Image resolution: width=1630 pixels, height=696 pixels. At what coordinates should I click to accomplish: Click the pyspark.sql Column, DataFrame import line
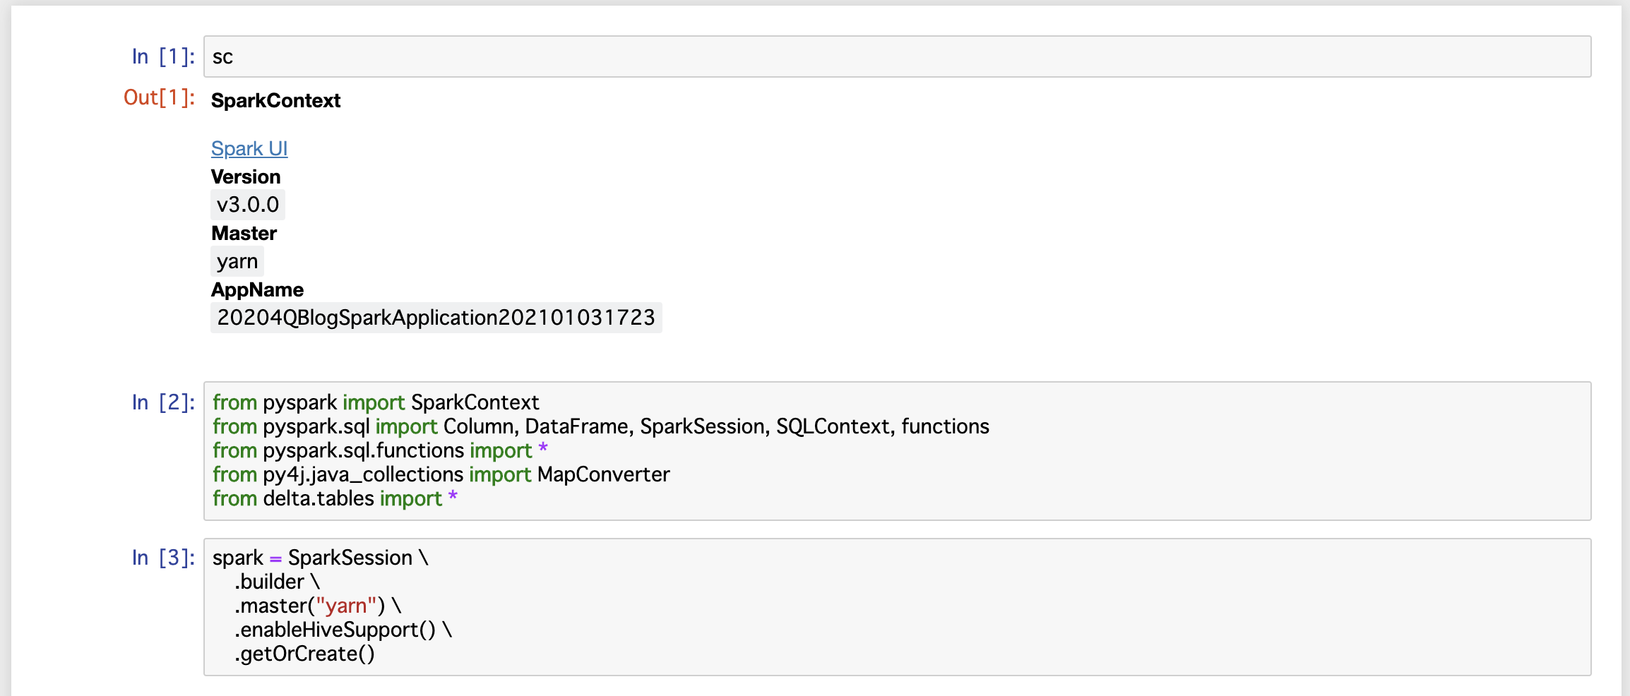click(x=601, y=426)
